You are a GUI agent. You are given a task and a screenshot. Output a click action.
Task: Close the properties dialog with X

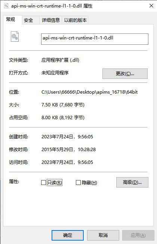(x=151, y=6)
